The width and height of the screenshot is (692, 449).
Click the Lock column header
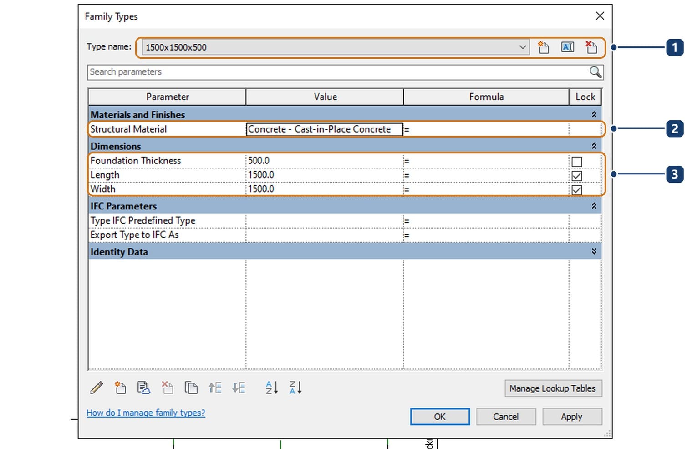point(585,97)
